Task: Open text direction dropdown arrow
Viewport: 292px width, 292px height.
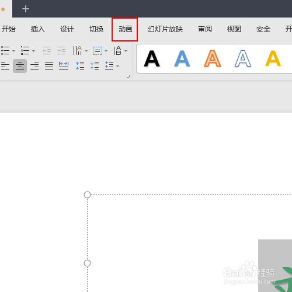Action: coord(86,51)
